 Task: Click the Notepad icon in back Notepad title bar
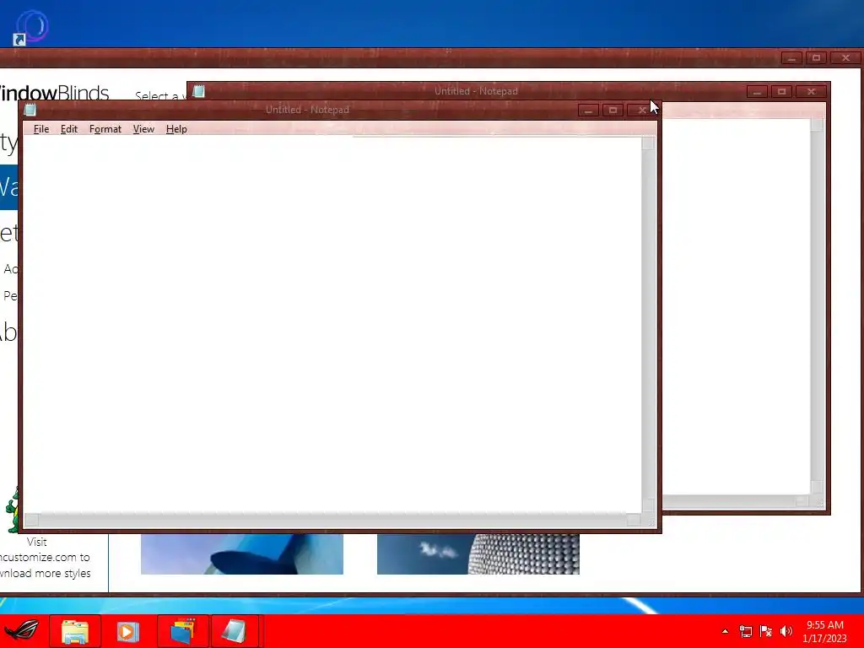(199, 91)
